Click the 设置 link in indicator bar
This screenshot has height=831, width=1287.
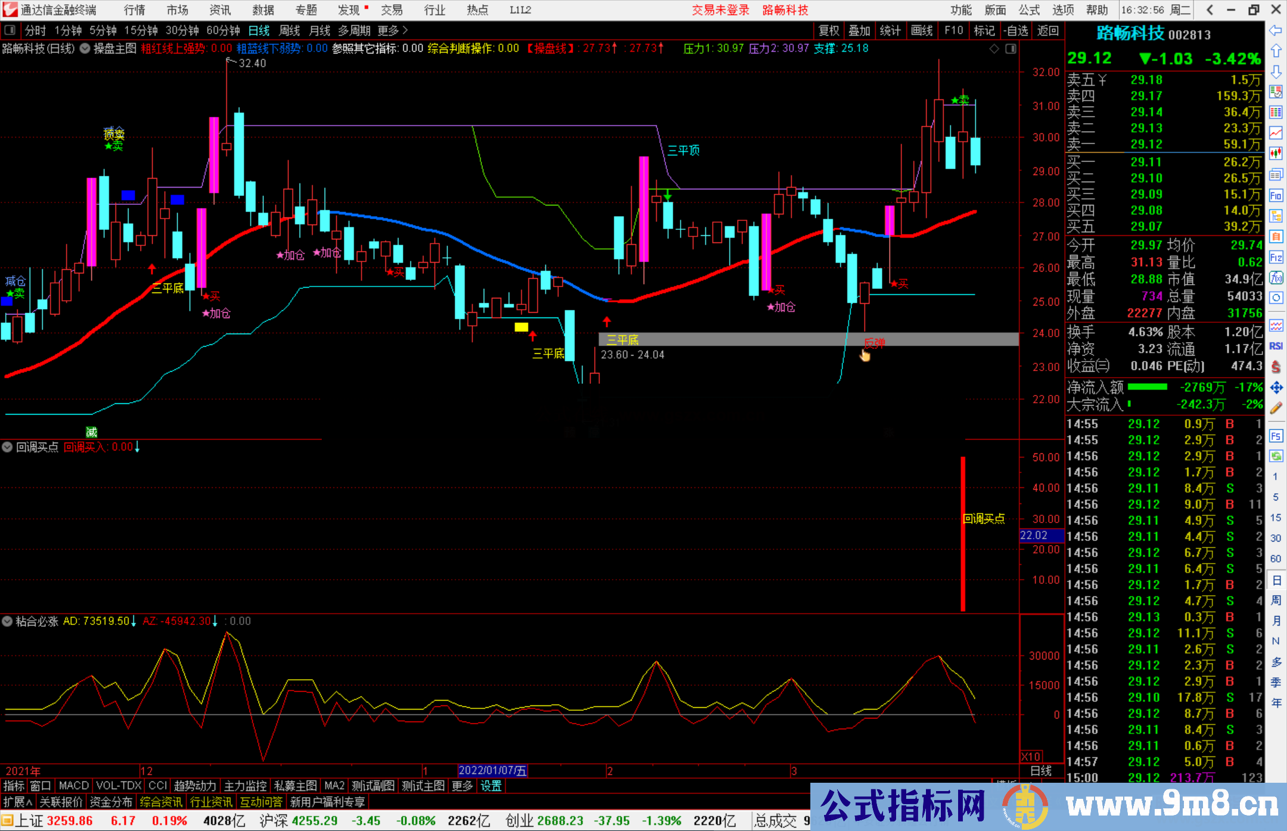click(x=491, y=786)
